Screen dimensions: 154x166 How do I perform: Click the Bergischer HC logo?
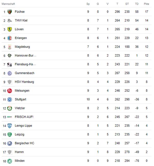click(10, 143)
